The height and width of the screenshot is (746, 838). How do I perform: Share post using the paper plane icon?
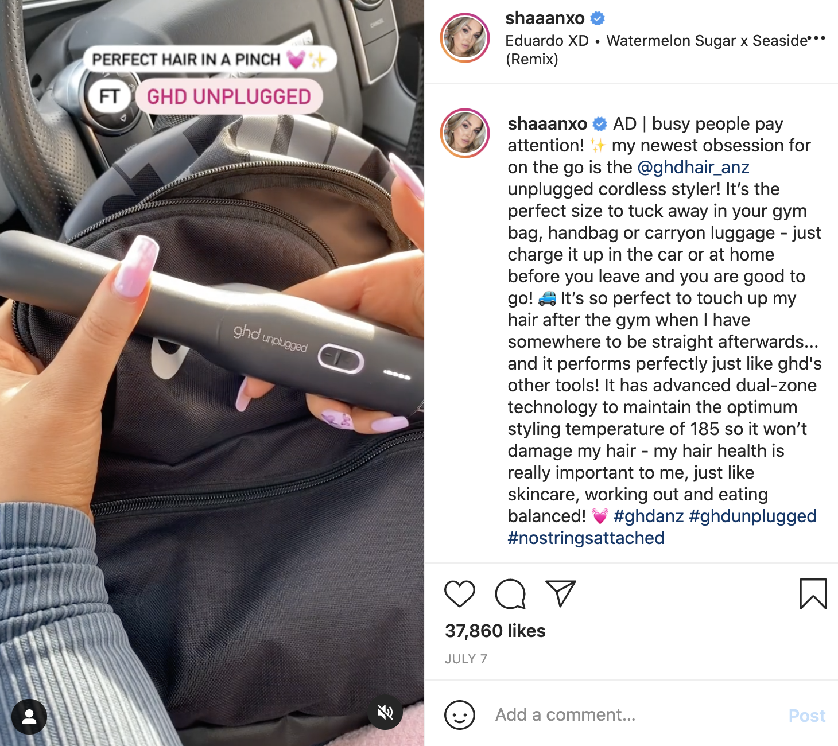(x=560, y=593)
